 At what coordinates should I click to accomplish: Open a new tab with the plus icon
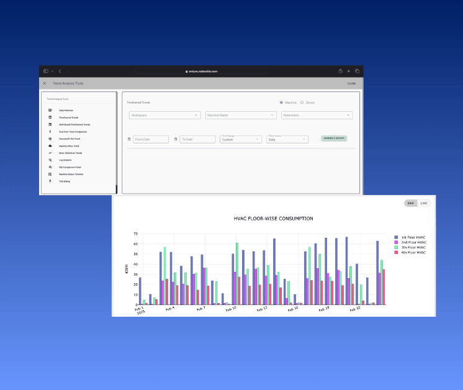(348, 71)
